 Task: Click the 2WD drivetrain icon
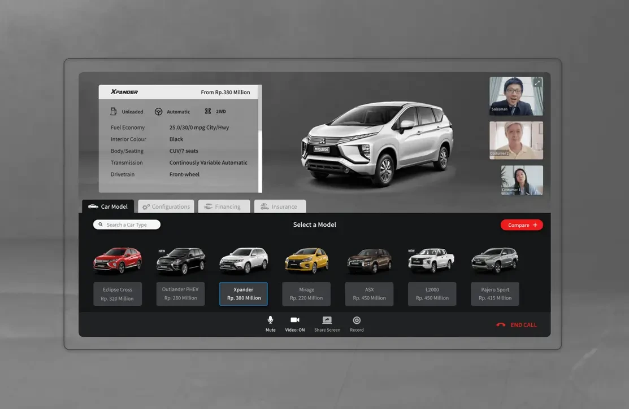208,111
